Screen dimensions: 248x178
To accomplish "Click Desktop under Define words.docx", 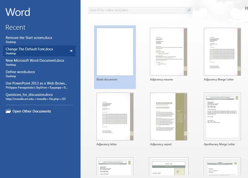I will pyautogui.click(x=11, y=76).
